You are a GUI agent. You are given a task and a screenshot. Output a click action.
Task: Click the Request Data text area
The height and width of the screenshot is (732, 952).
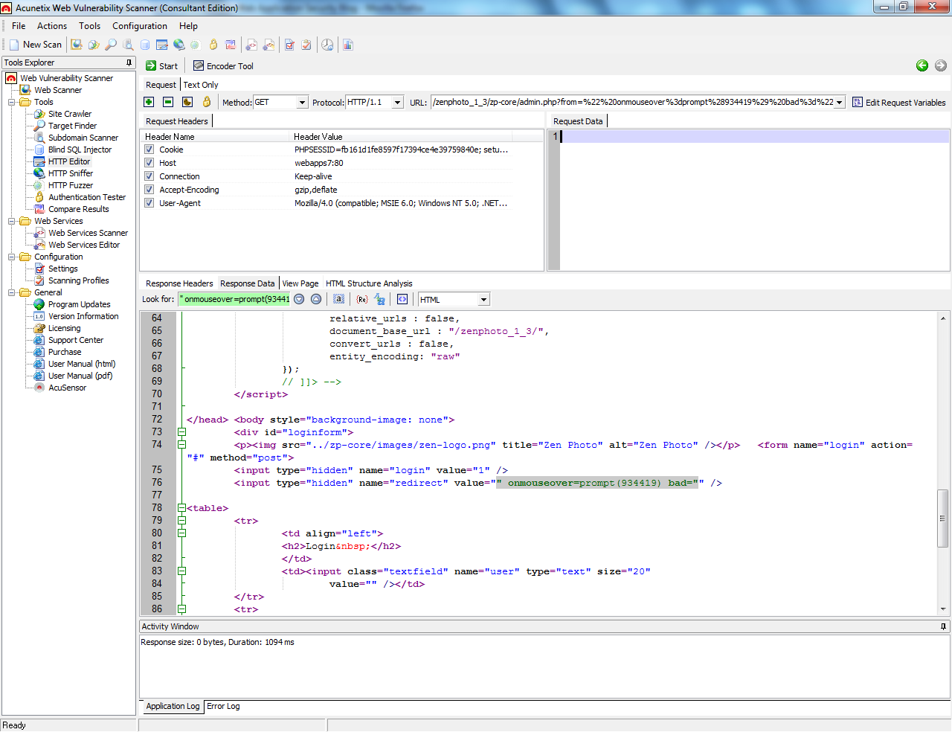[754, 199]
